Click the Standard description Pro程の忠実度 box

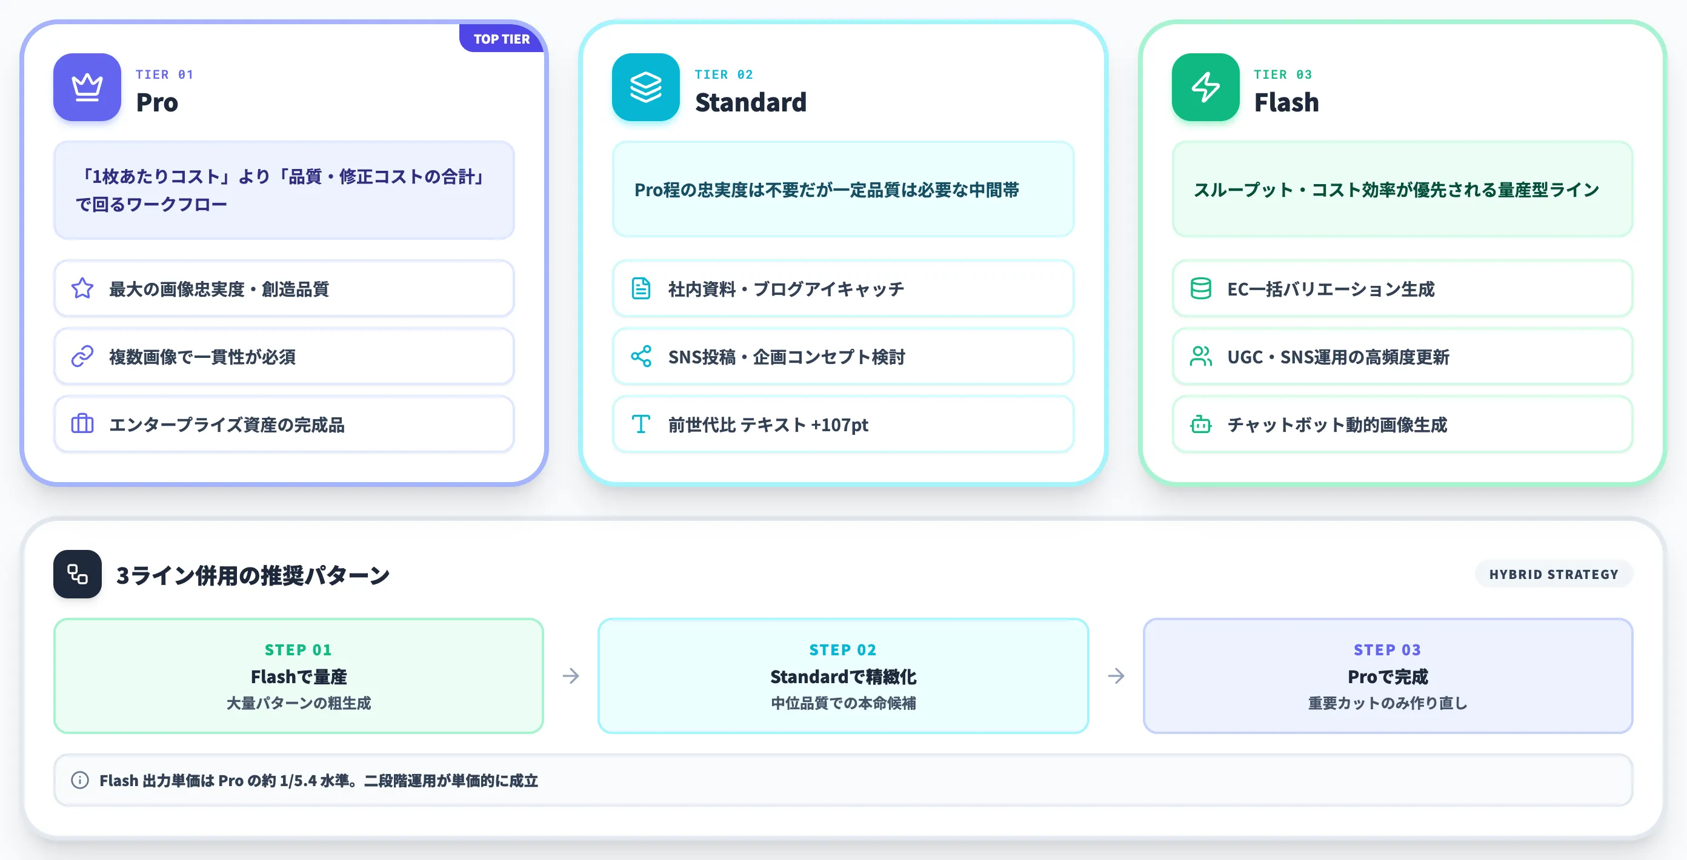click(x=843, y=190)
